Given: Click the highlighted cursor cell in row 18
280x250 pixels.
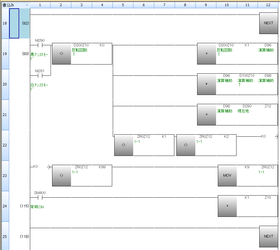Looking at the screenshot, I should pos(14,23).
